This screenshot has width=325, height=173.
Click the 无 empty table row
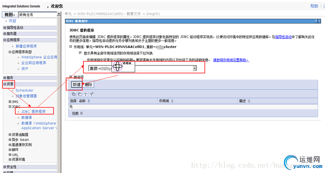pos(193,107)
